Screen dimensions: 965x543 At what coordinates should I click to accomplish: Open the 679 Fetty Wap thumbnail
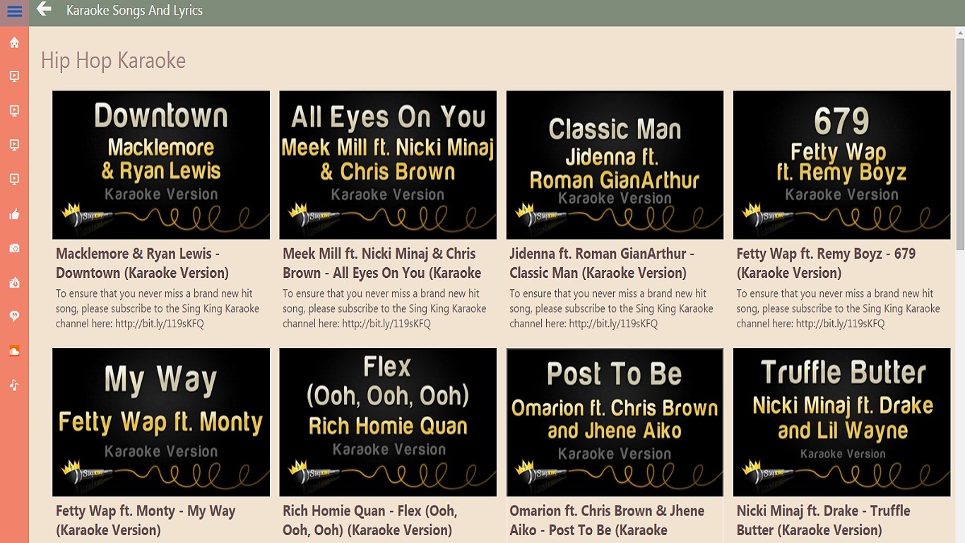[842, 165]
